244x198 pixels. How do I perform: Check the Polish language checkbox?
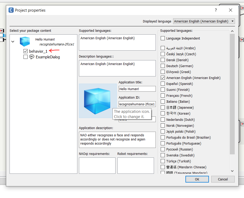pyautogui.click(x=162, y=131)
